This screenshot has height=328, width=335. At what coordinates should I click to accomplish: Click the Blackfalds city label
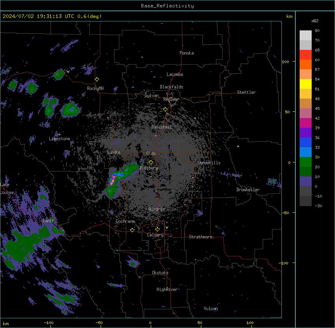coord(171,87)
